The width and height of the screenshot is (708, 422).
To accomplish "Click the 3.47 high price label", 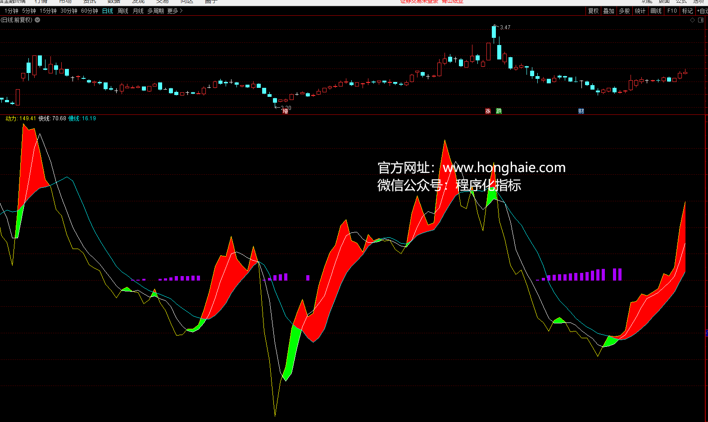I will coord(505,27).
